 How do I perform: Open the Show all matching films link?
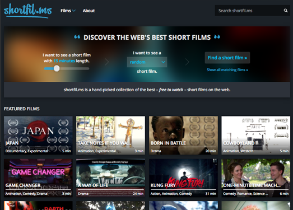pyautogui.click(x=227, y=70)
